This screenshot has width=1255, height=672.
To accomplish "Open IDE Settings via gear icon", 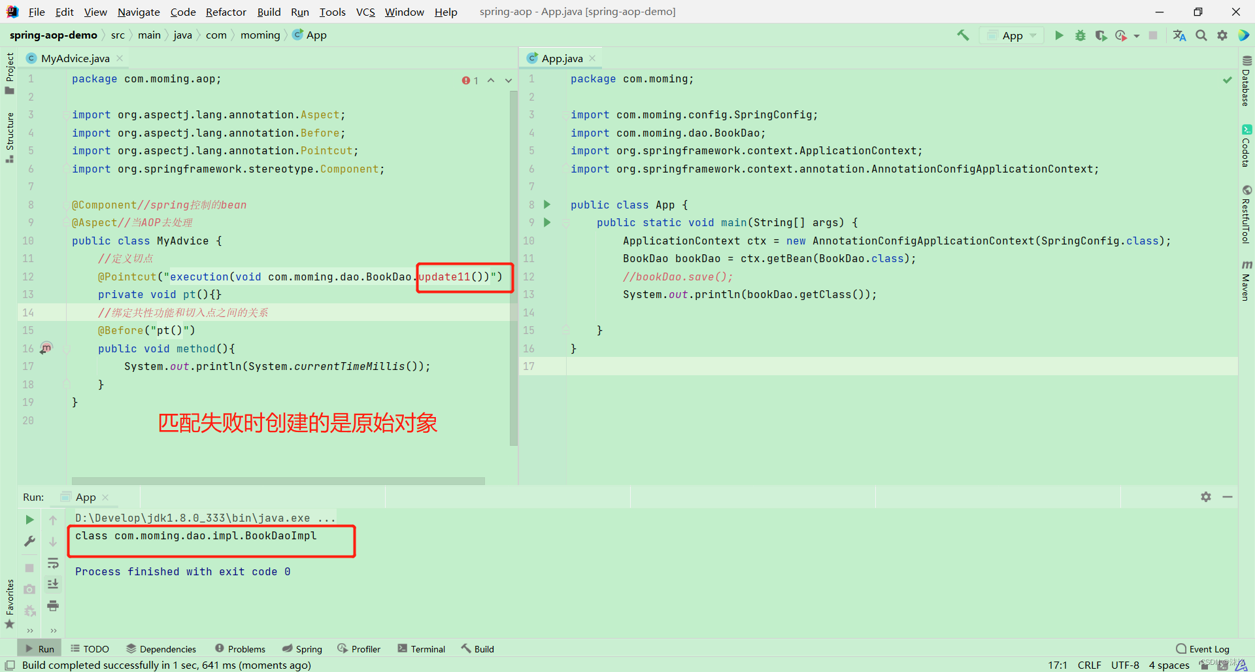I will pos(1222,35).
